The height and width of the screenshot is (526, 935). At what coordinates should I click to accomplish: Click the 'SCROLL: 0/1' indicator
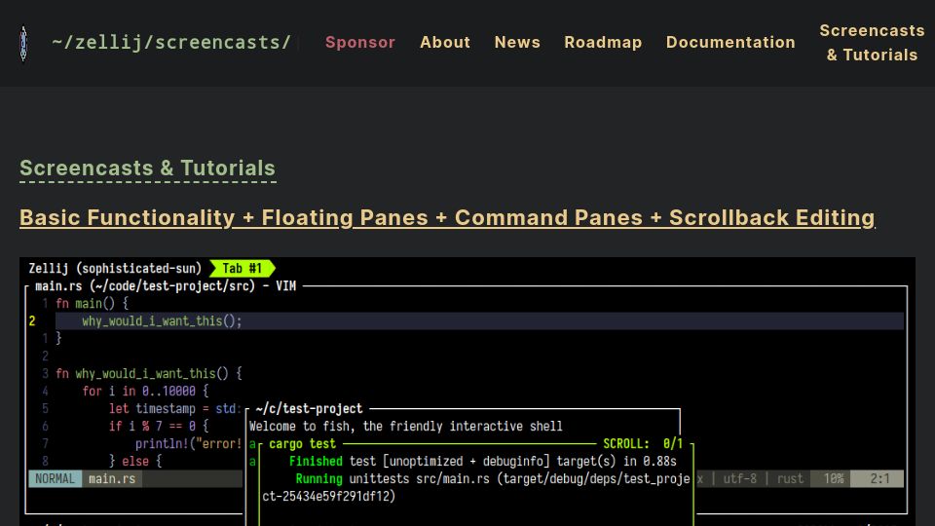pyautogui.click(x=643, y=444)
